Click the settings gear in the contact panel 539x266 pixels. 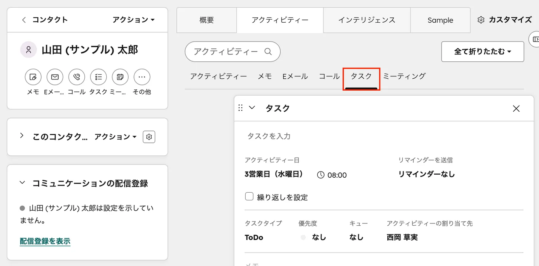149,137
